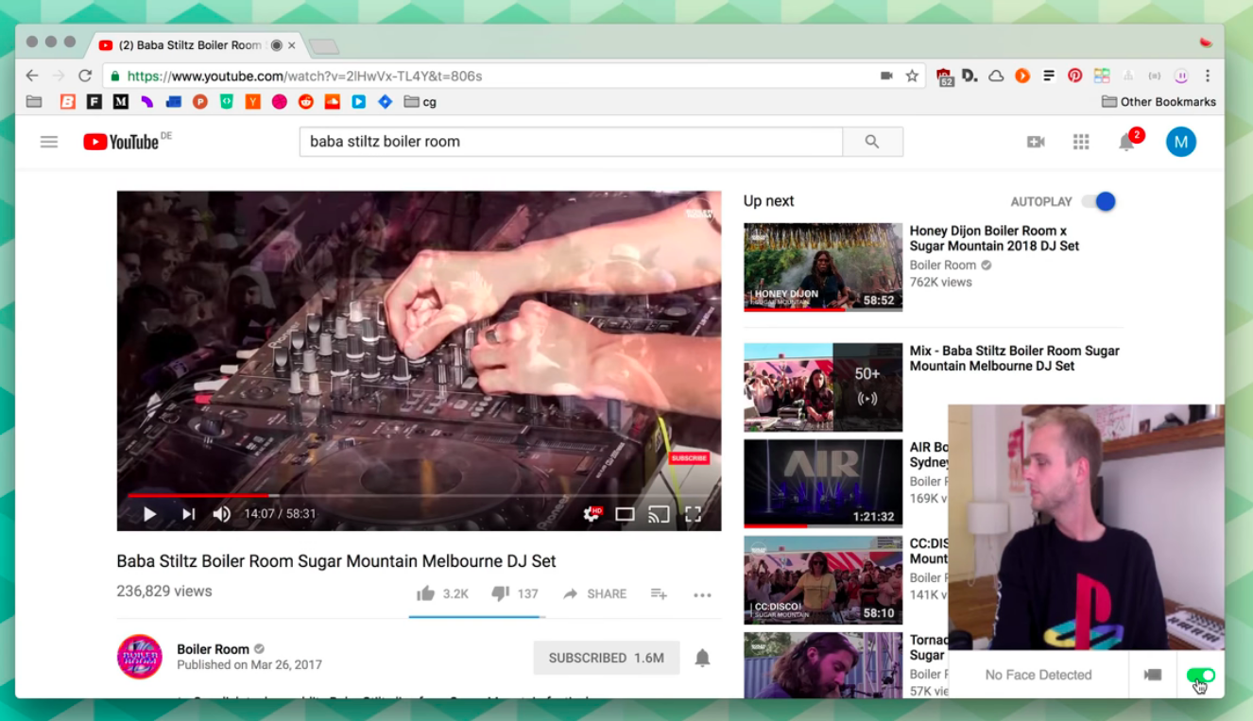This screenshot has height=721, width=1253.
Task: Toggle green switch in webcam overlay
Action: pyautogui.click(x=1201, y=675)
